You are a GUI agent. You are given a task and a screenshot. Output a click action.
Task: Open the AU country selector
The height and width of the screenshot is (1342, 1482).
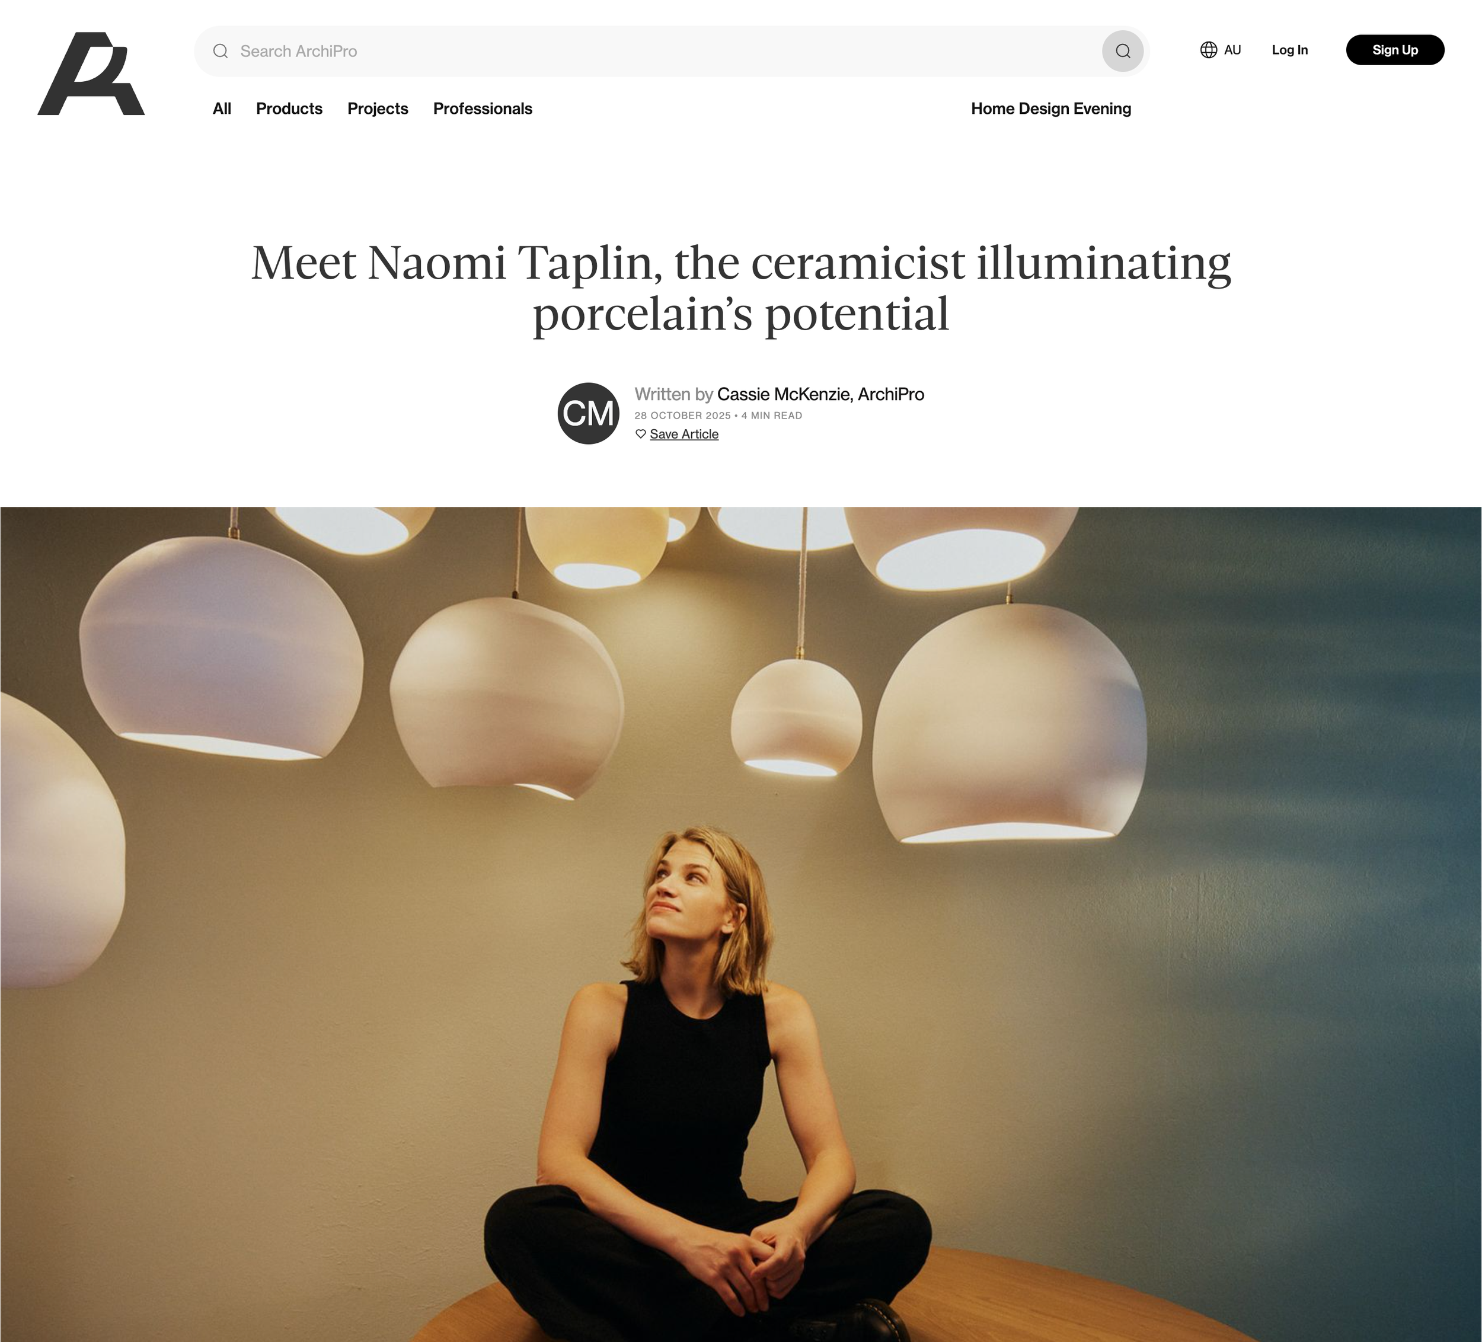1221,50
